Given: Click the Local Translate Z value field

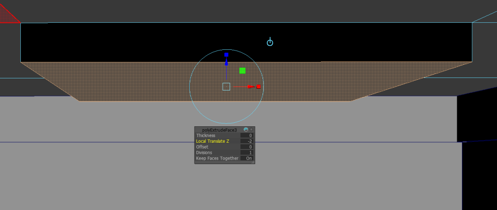Looking at the screenshot, I should coord(247,141).
